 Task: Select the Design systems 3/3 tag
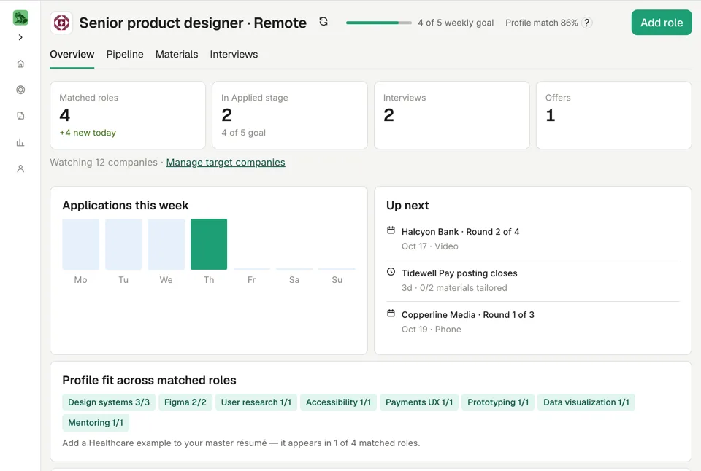pos(109,402)
